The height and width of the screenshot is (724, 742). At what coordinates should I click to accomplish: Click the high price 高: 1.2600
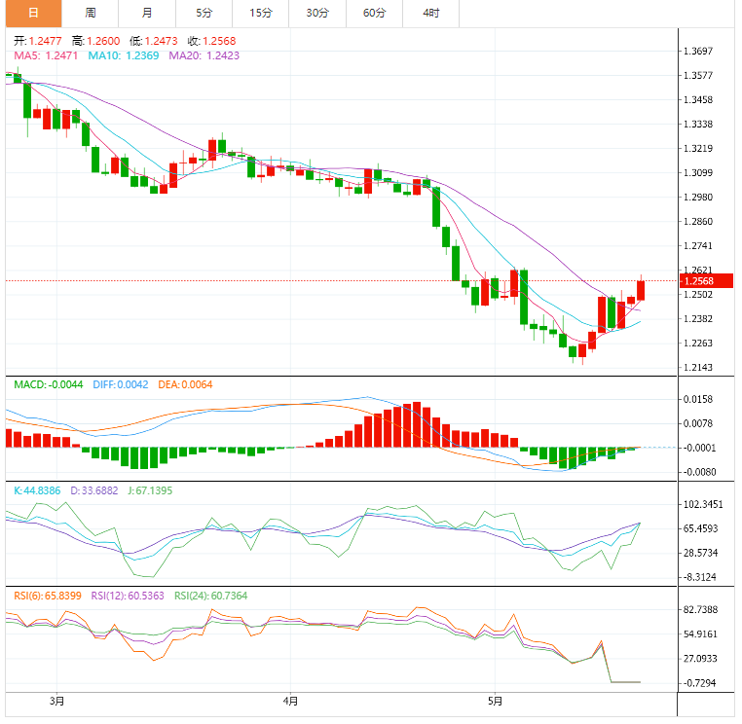[x=96, y=41]
